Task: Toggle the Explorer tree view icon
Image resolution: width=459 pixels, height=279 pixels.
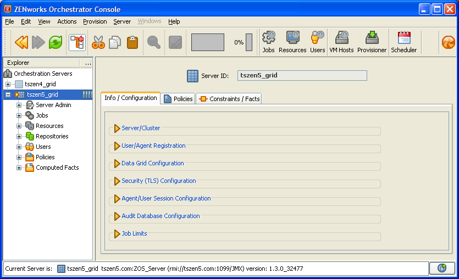Action: 78,42
